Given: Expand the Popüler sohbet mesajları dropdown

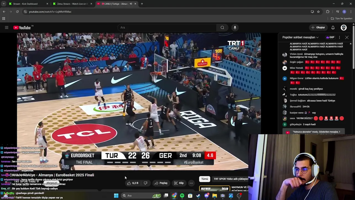Looking at the screenshot, I should (300, 37).
